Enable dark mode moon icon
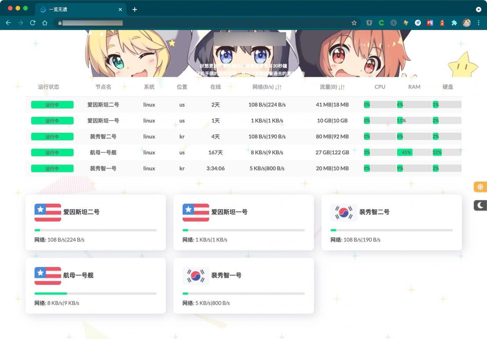 click(x=480, y=205)
